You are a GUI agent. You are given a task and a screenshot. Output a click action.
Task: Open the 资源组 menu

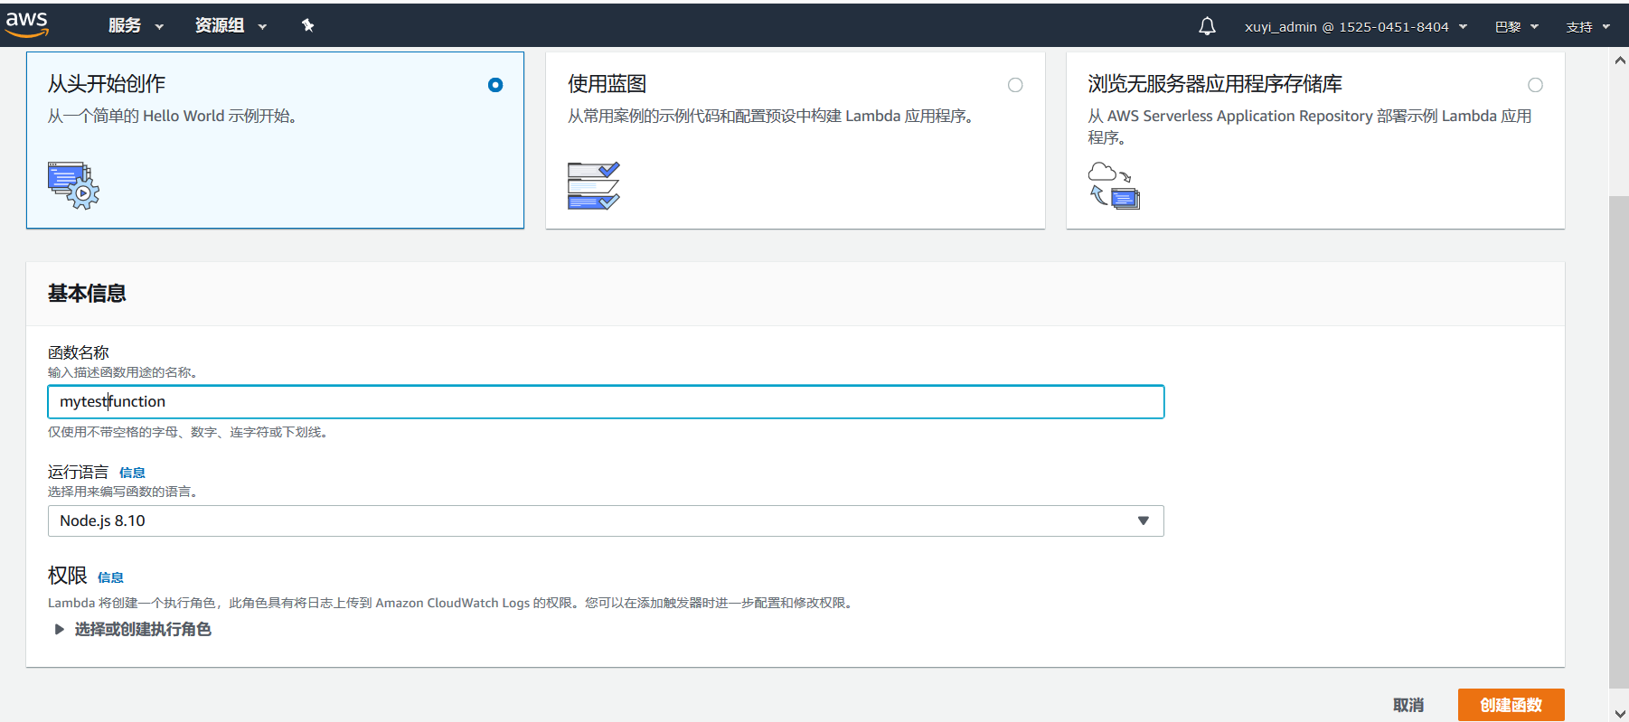[x=231, y=25]
